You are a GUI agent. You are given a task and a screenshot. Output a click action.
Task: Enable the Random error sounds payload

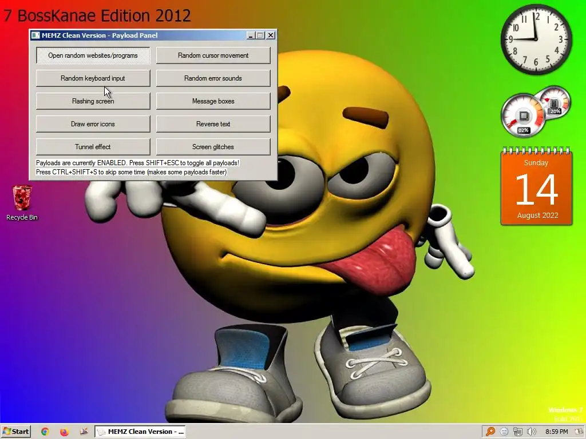213,78
